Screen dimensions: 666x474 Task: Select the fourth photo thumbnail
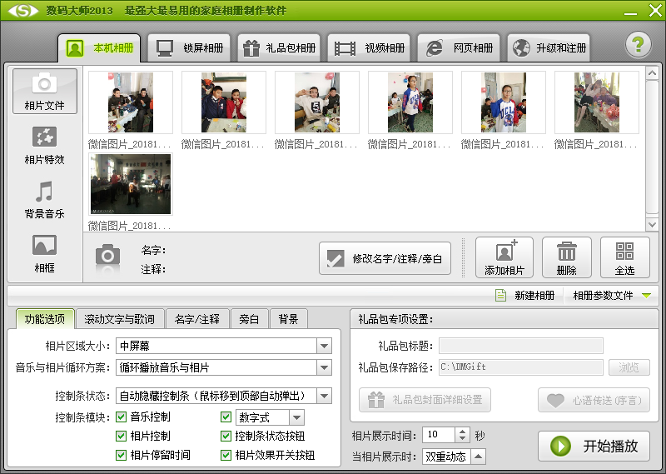click(x=410, y=102)
